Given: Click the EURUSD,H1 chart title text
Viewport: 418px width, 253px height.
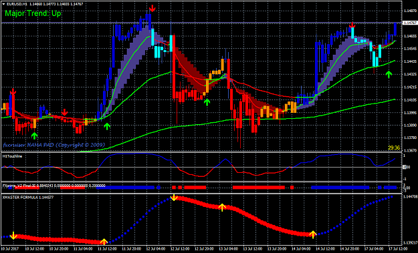Looking at the screenshot, I should coord(17,4).
